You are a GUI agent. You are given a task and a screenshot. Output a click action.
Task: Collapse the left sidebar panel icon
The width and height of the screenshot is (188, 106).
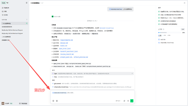click(x=27, y=3)
